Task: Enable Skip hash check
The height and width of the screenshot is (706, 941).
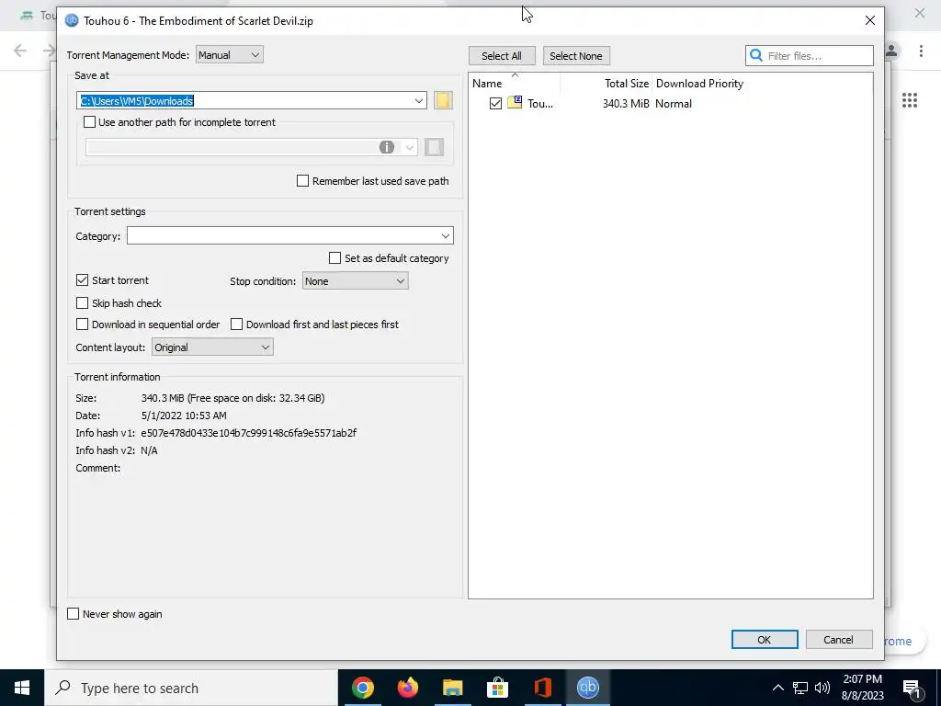Action: pos(82,302)
